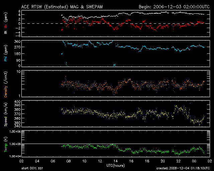Viewport: 214px width, 171px height.
Task: Click the cyan 'Phi (gsm)' axis label
Action: click(6, 53)
